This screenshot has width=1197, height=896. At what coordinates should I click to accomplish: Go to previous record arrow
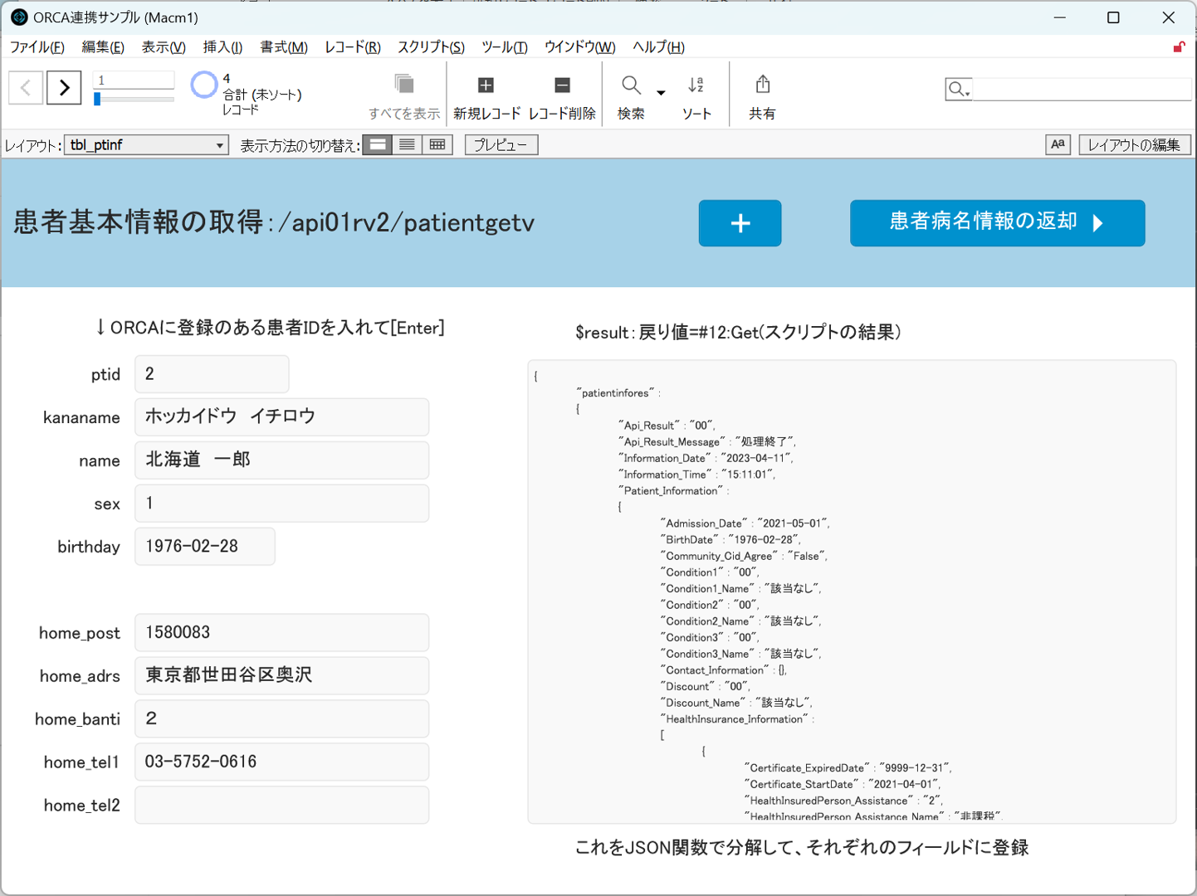point(26,87)
